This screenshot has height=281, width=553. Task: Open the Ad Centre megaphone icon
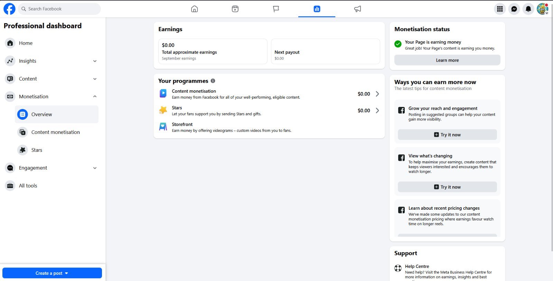(x=357, y=9)
